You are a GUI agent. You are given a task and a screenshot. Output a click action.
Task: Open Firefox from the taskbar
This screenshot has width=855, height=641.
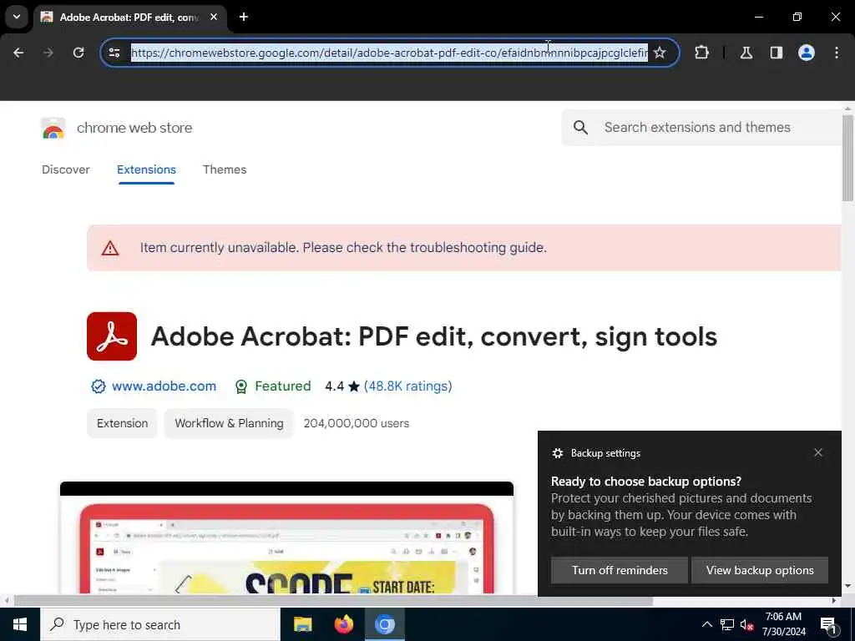point(343,624)
